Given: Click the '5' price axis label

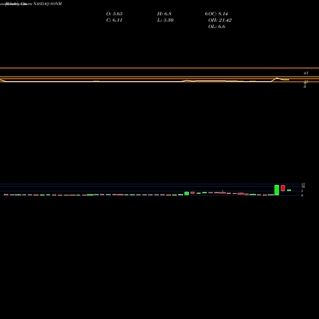Looking at the screenshot, I should [x=302, y=191].
